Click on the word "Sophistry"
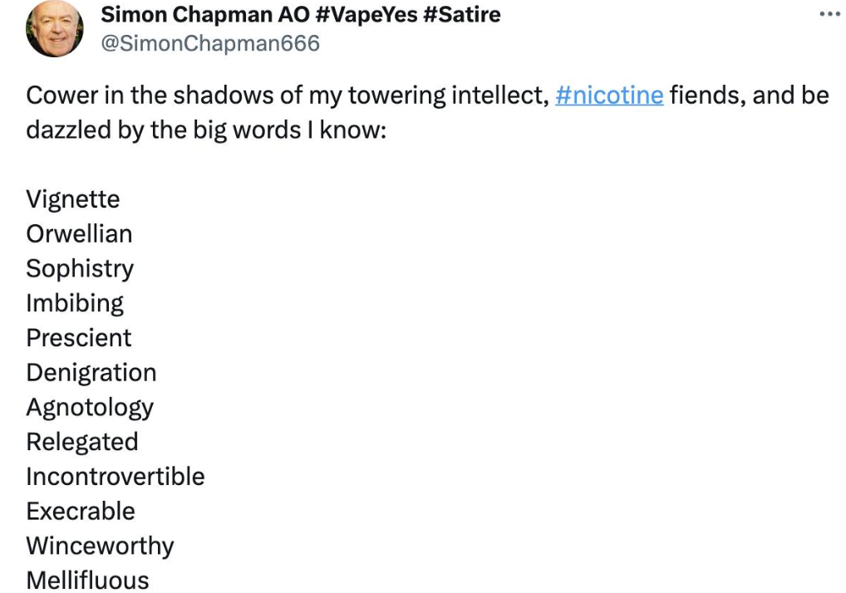The image size is (846, 593). coord(80,269)
